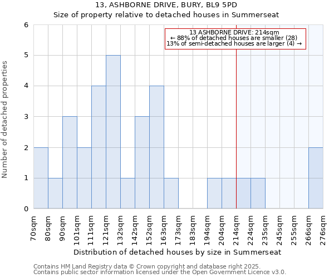334x278 pixels.
Task: Select the 214–224sqm bar with count 1
Action: click(243, 193)
